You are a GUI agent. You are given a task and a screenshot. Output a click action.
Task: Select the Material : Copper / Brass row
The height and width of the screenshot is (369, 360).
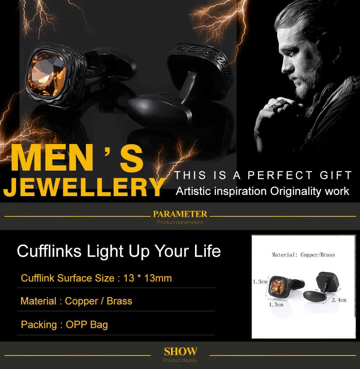[x=116, y=301]
